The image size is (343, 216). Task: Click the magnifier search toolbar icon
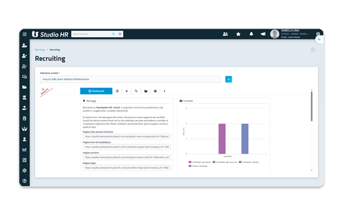pos(136,91)
